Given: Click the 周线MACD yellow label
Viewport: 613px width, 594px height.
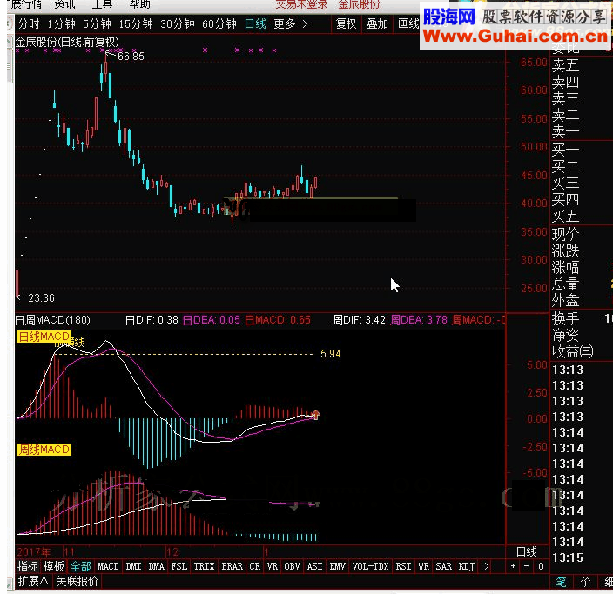Looking at the screenshot, I should pyautogui.click(x=44, y=450).
